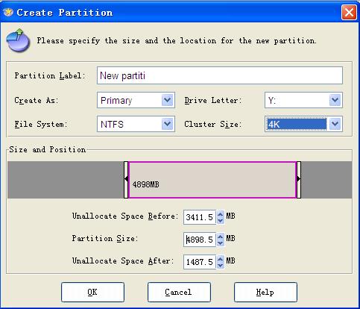
Task: Open the Drive Letter dropdown
Action: (x=335, y=100)
